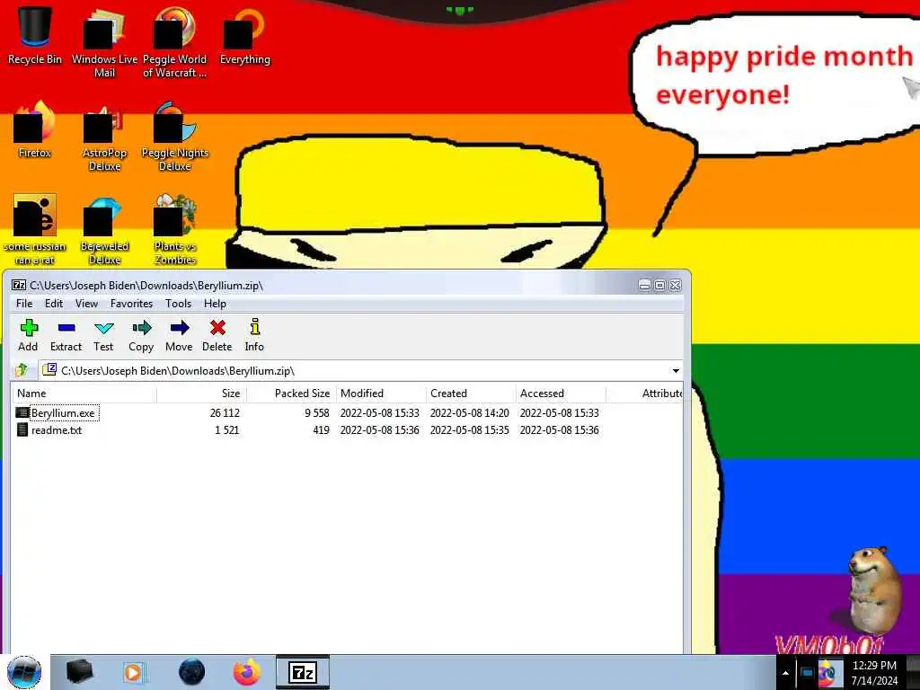Sort files by Size column

201,394
